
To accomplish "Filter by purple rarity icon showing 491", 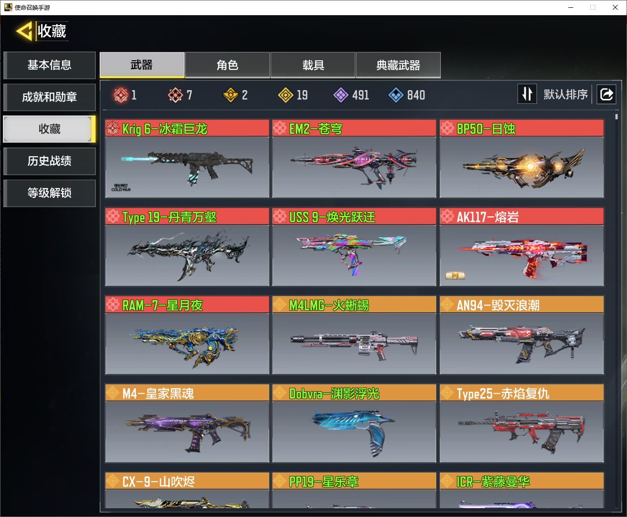I will pyautogui.click(x=341, y=95).
